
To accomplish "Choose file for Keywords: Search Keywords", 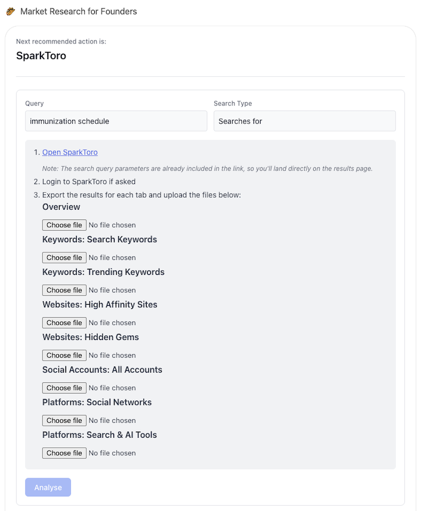I will pyautogui.click(x=64, y=258).
